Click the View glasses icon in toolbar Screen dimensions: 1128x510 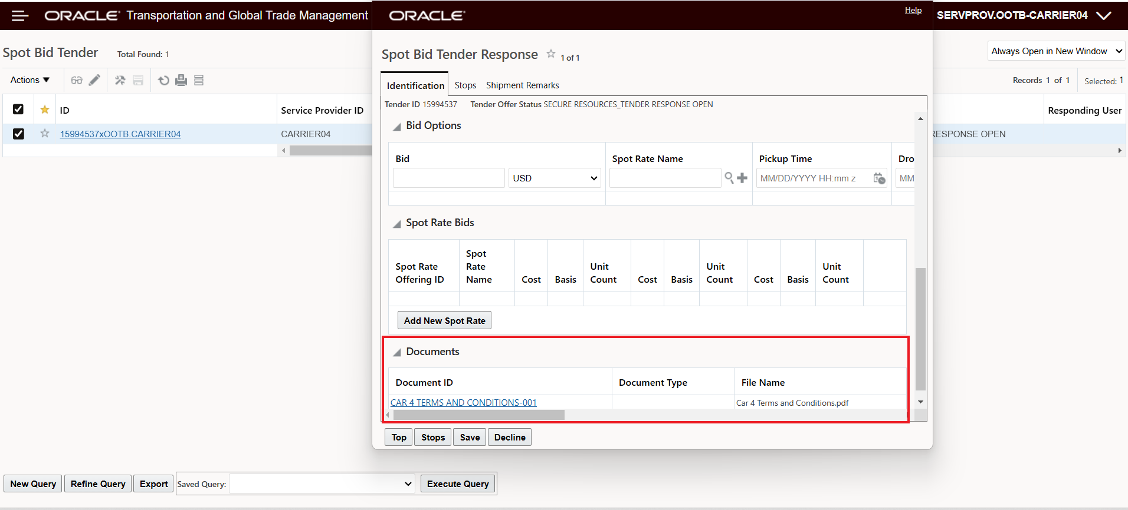click(x=77, y=80)
